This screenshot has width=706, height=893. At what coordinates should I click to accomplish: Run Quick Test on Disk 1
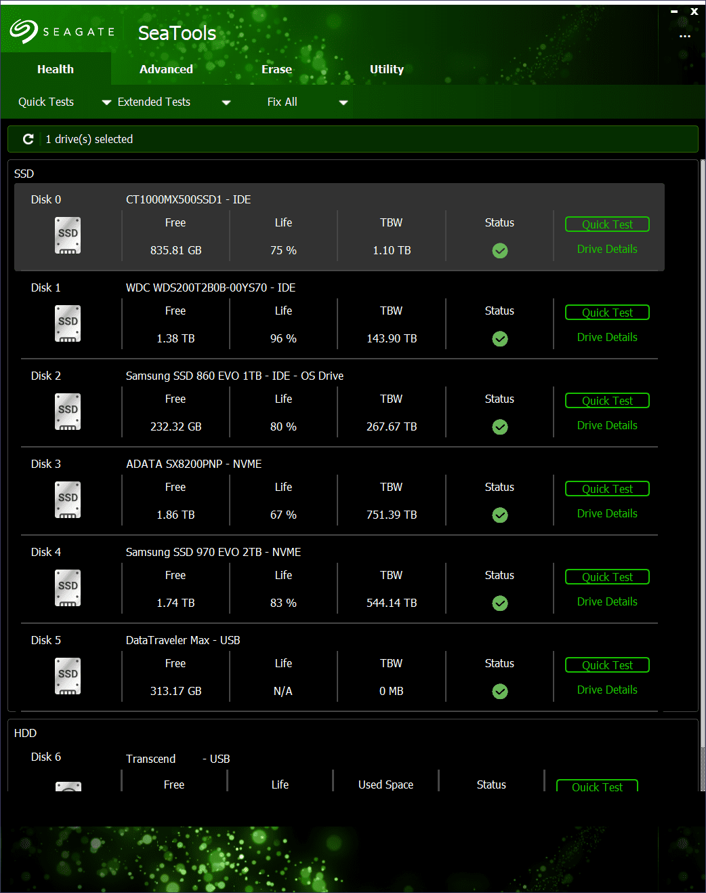pyautogui.click(x=607, y=313)
